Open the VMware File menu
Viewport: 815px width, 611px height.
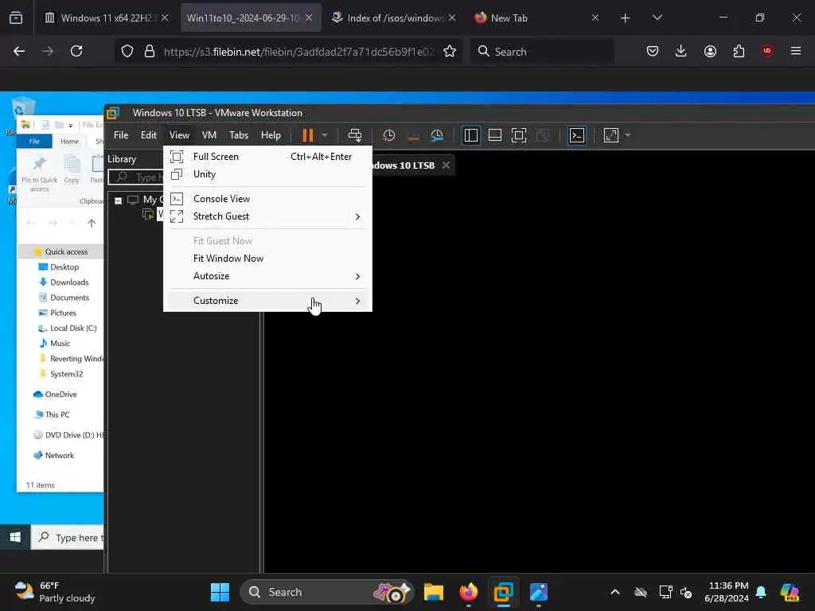click(121, 135)
